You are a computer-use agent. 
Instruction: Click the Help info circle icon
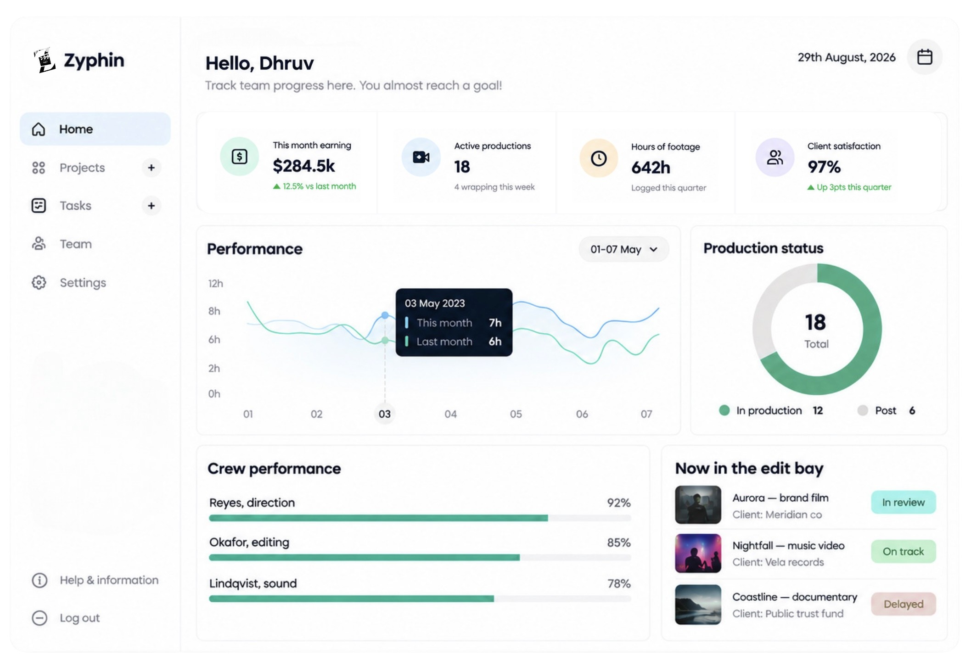39,580
